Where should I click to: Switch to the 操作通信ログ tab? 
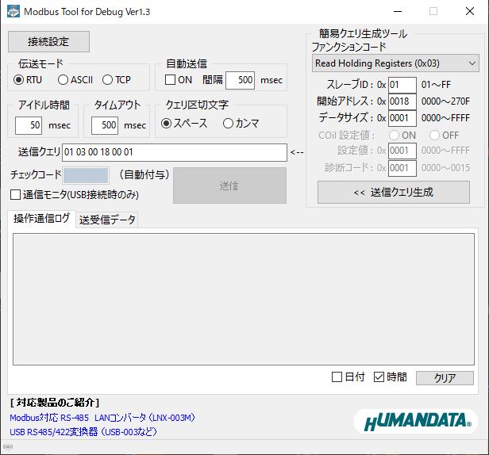(x=41, y=219)
